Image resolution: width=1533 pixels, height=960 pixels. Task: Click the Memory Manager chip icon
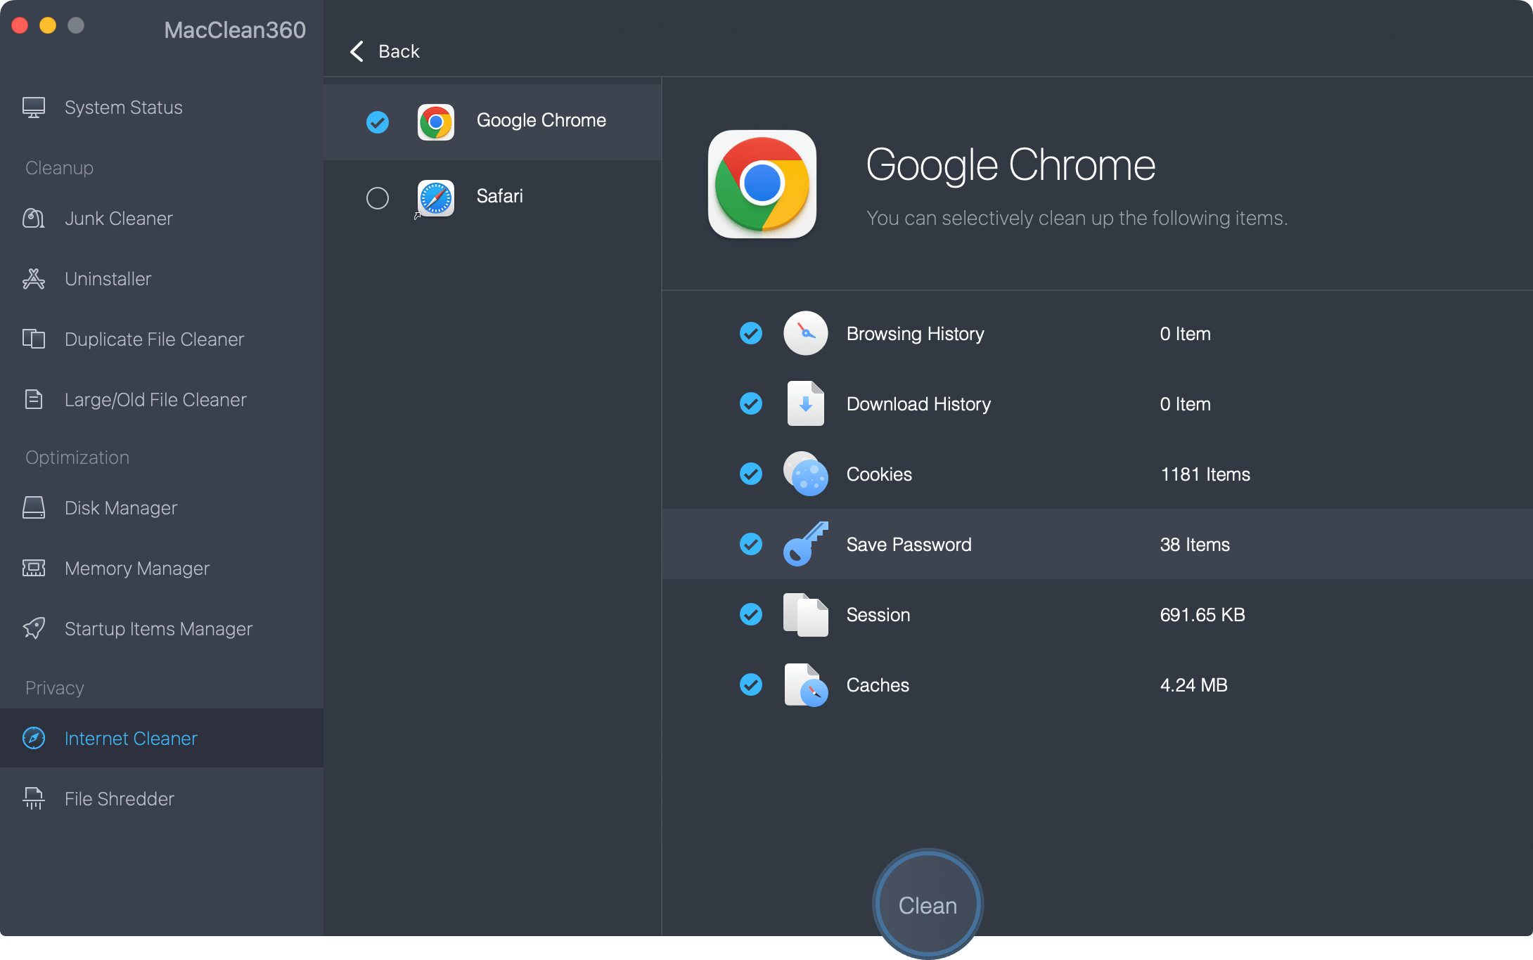click(x=33, y=568)
